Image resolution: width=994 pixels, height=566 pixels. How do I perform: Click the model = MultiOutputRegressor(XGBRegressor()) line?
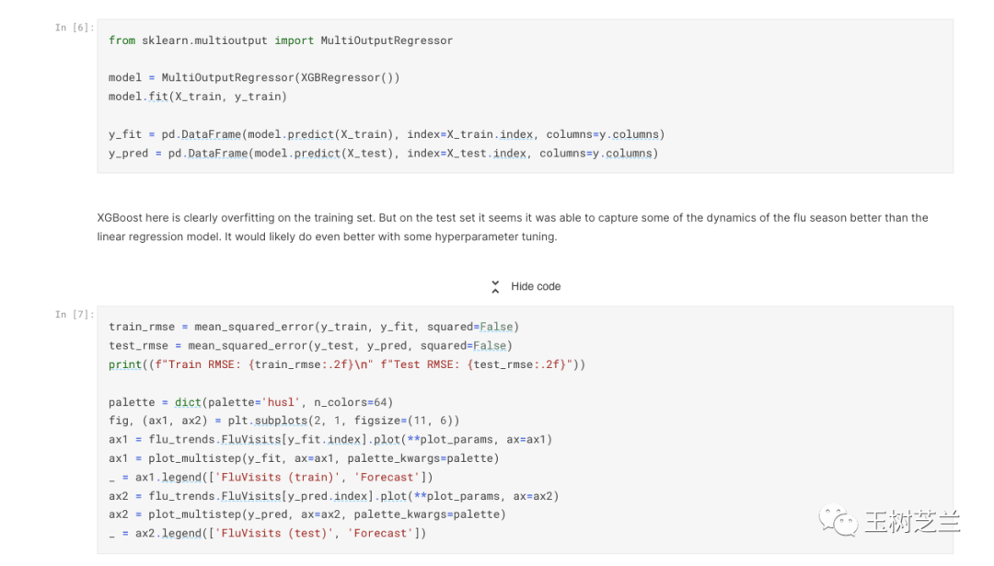pos(254,78)
